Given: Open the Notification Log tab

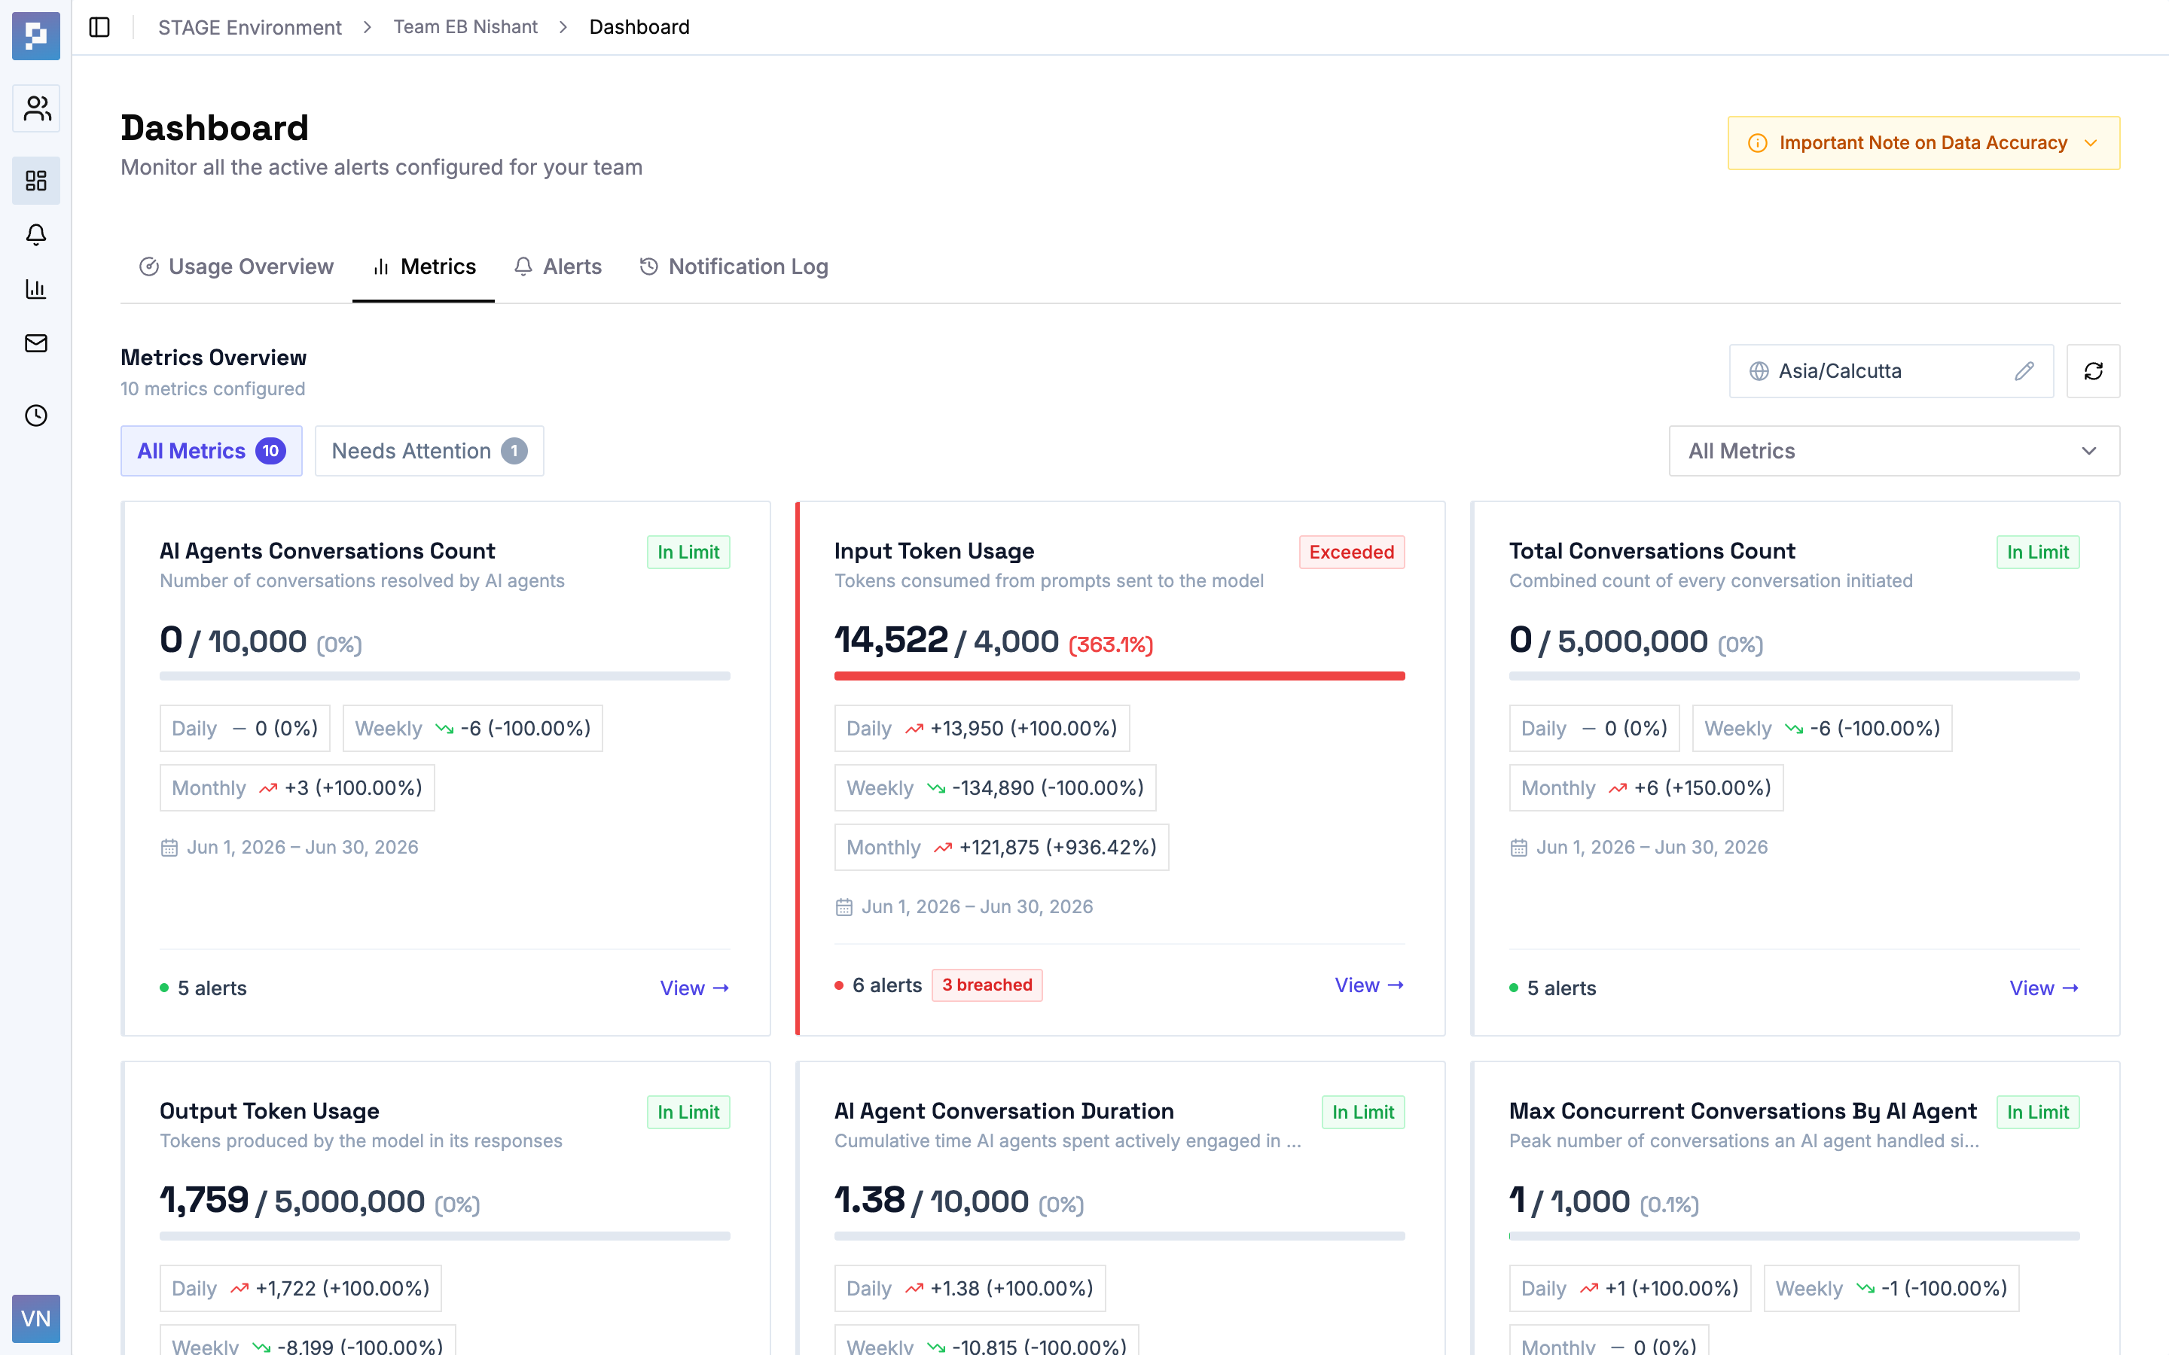Looking at the screenshot, I should (x=734, y=267).
